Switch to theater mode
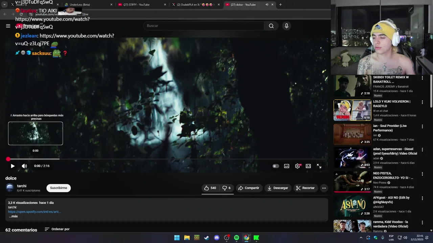This screenshot has width=433, height=243. tap(308, 166)
